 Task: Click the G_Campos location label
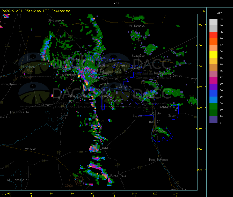click(176, 76)
